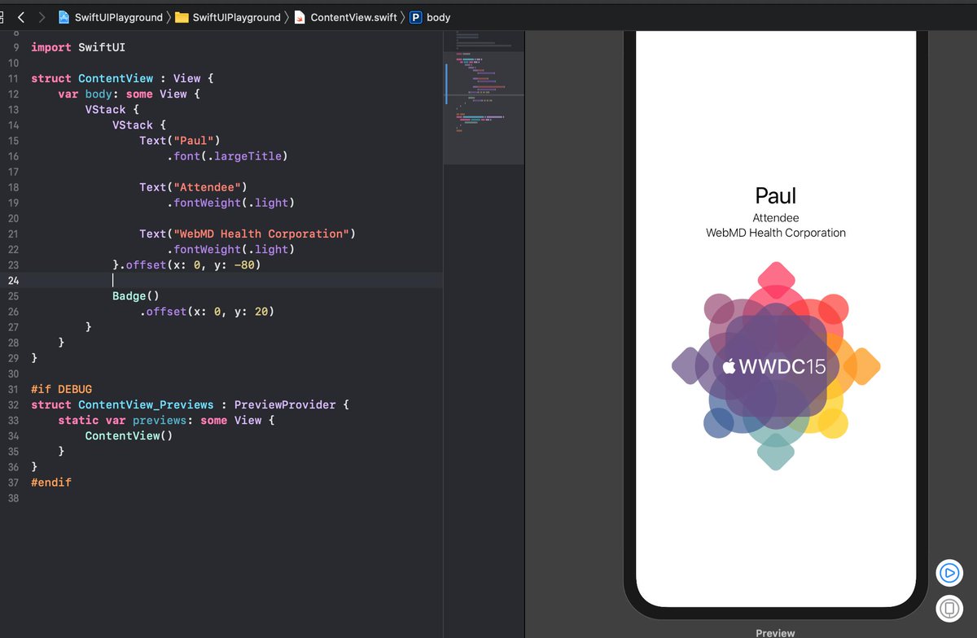This screenshot has height=638, width=977.
Task: Select "WebMD Health Corporation" in preview
Action: (776, 233)
